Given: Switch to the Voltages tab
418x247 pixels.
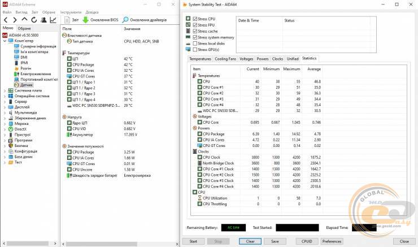Looking at the screenshot, I should coord(246,59).
